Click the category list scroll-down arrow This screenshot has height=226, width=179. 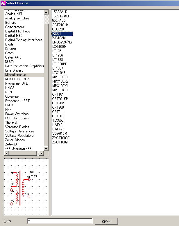[46, 148]
